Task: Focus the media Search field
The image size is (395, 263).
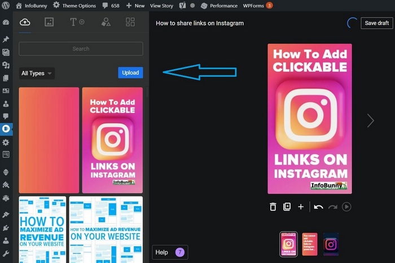Action: [x=81, y=49]
